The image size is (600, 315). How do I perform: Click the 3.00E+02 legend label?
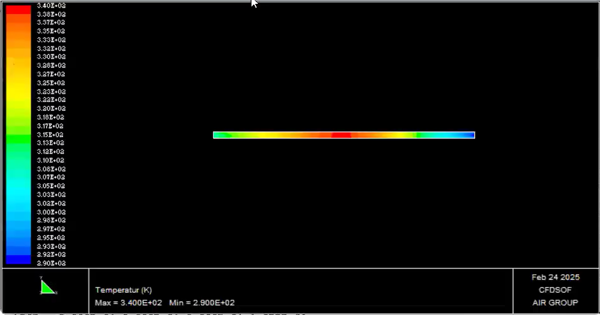(51, 212)
